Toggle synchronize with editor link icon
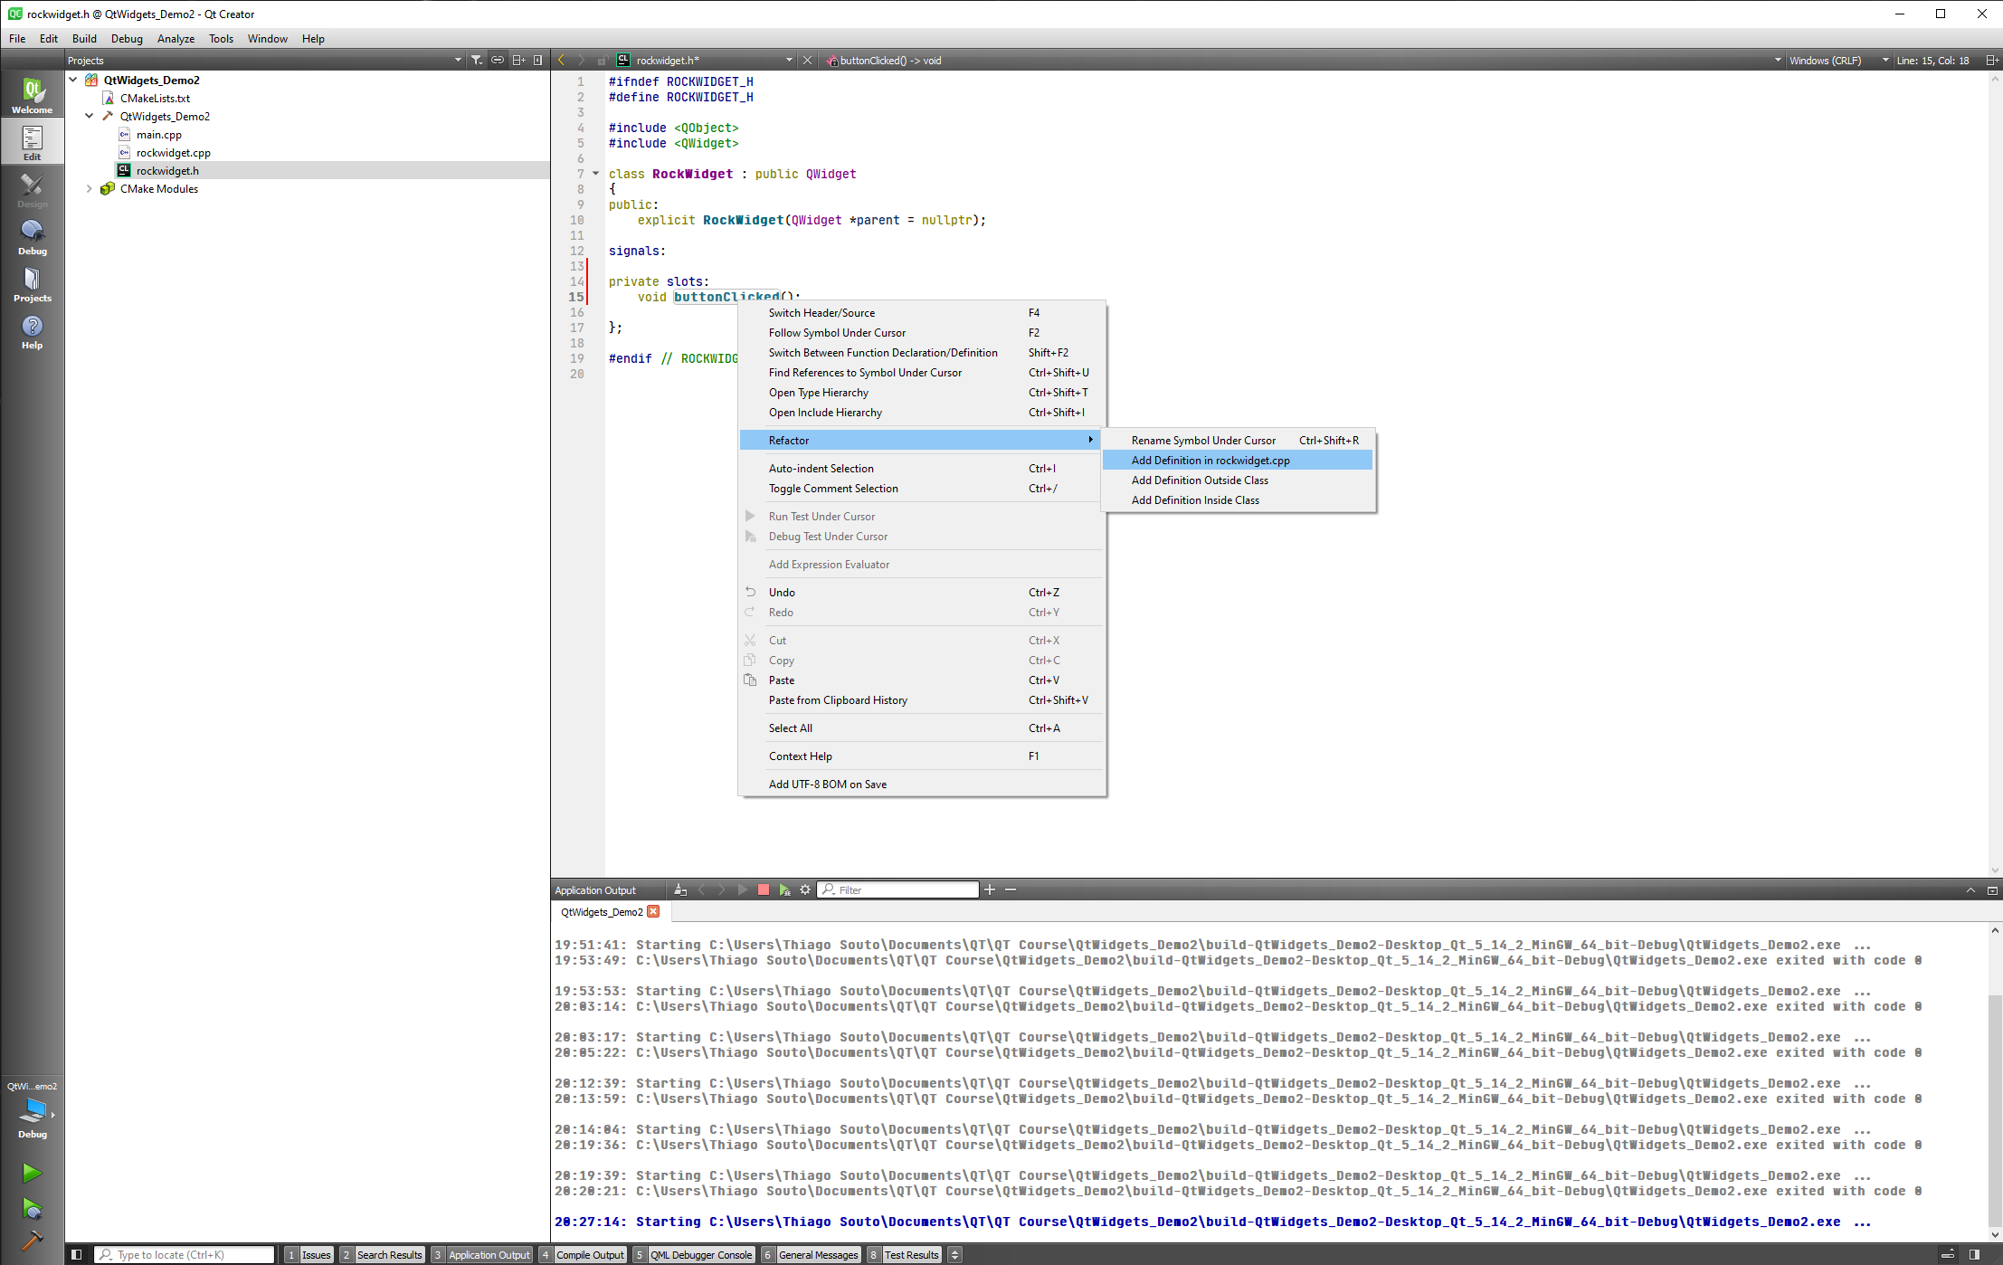 click(x=498, y=61)
